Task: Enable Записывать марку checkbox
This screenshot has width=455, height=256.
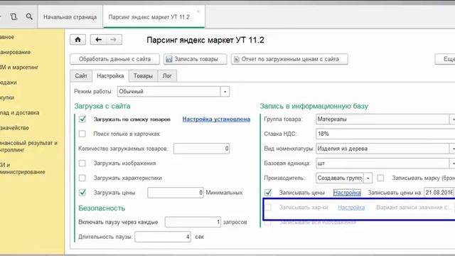Action: pyautogui.click(x=380, y=178)
